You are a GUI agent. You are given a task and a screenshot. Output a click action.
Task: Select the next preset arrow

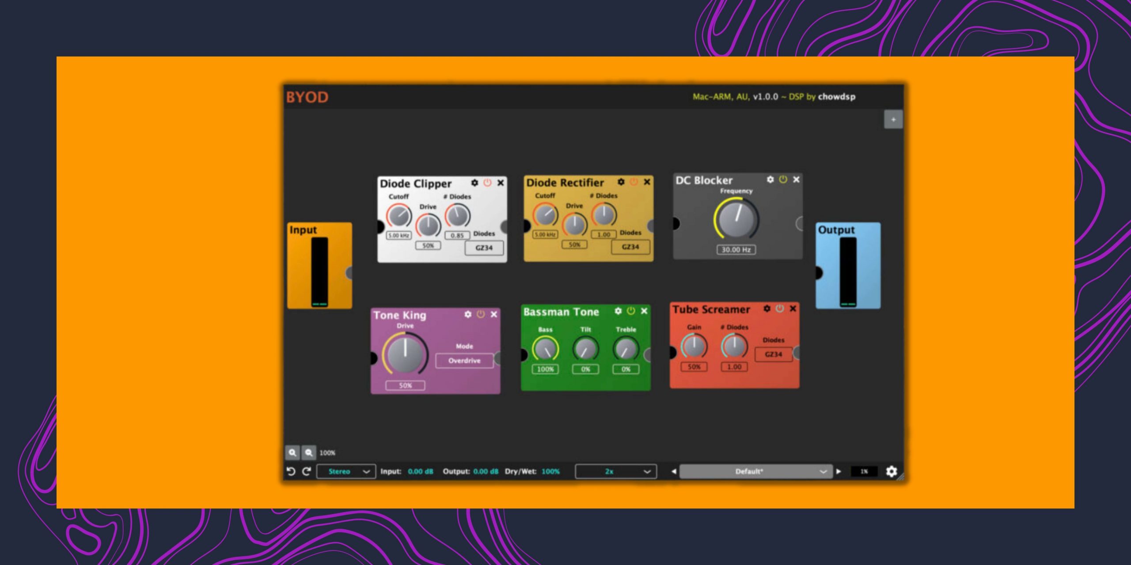pyautogui.click(x=839, y=471)
